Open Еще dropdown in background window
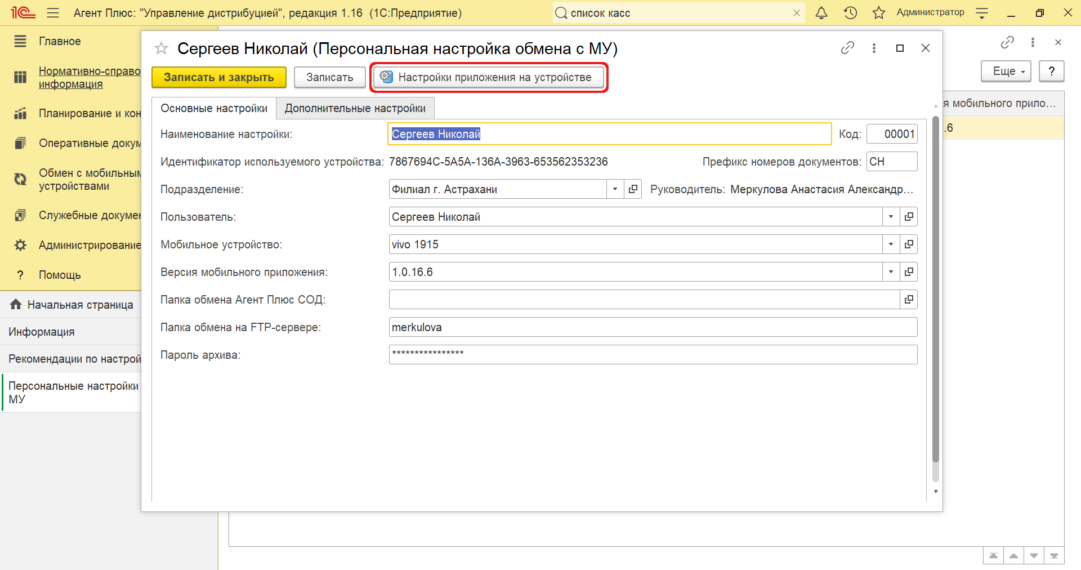Image resolution: width=1081 pixels, height=570 pixels. pyautogui.click(x=1006, y=71)
